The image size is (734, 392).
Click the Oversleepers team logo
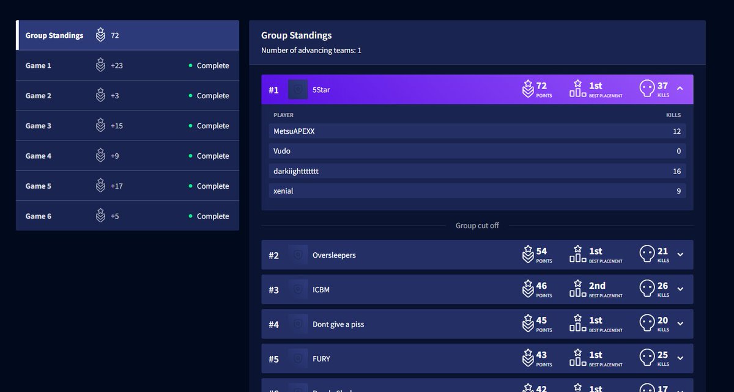pos(298,255)
